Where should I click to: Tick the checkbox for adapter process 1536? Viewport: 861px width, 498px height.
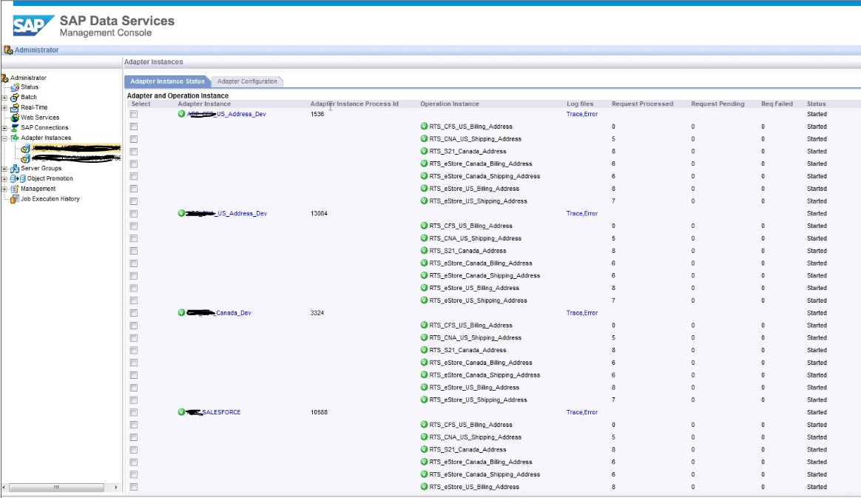(133, 114)
